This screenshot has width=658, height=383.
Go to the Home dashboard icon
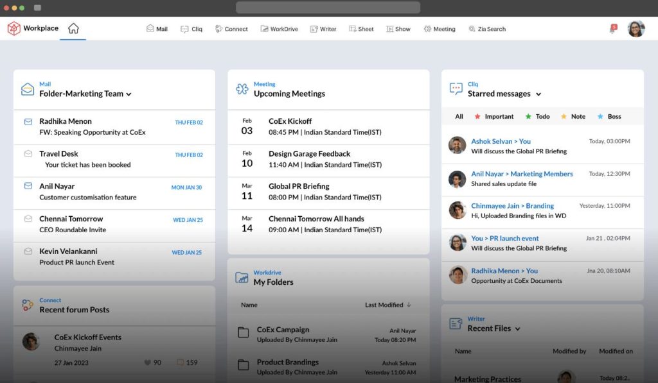73,28
